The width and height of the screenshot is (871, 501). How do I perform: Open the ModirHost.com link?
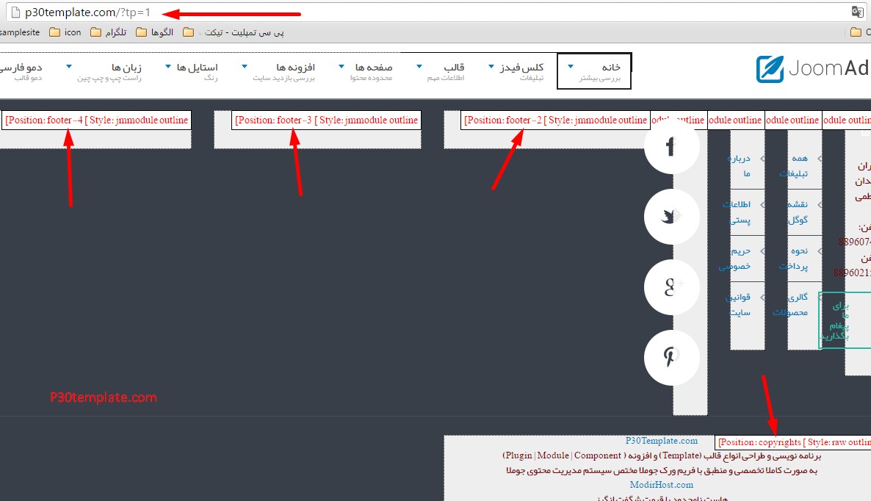pyautogui.click(x=661, y=485)
